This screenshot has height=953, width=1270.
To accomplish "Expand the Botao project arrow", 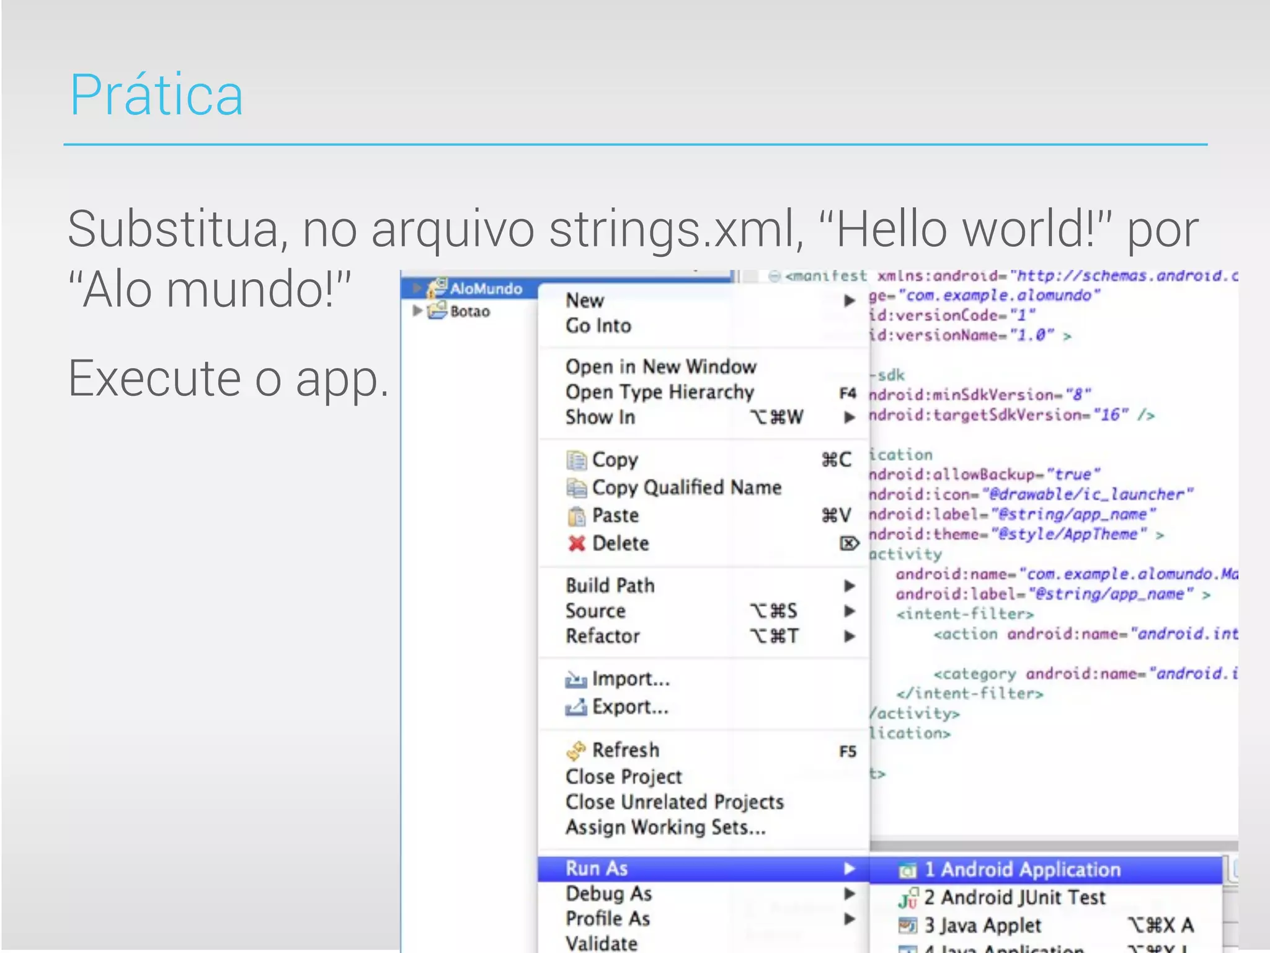I will coord(417,310).
